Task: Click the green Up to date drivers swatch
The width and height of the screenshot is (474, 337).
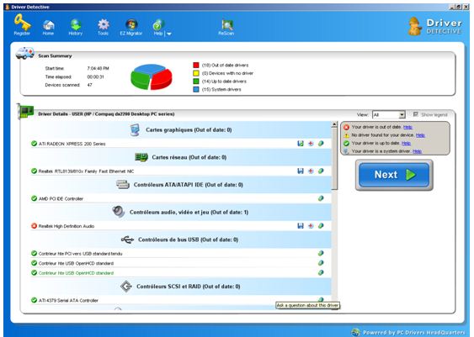Action: coord(196,82)
